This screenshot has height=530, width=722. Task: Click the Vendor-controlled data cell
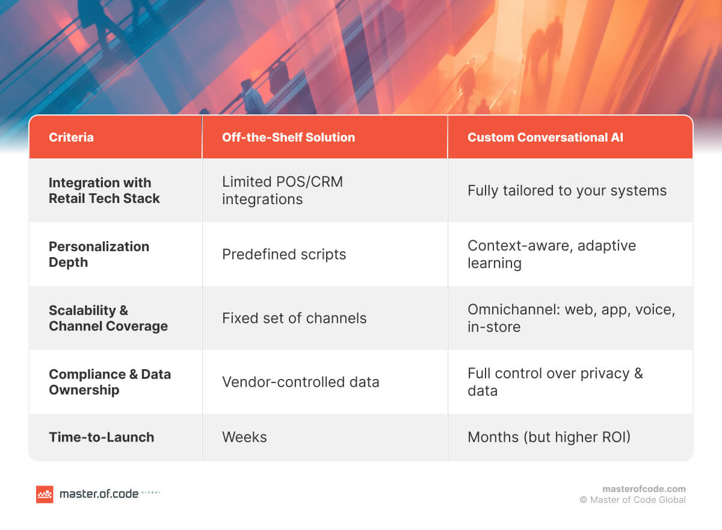(300, 382)
